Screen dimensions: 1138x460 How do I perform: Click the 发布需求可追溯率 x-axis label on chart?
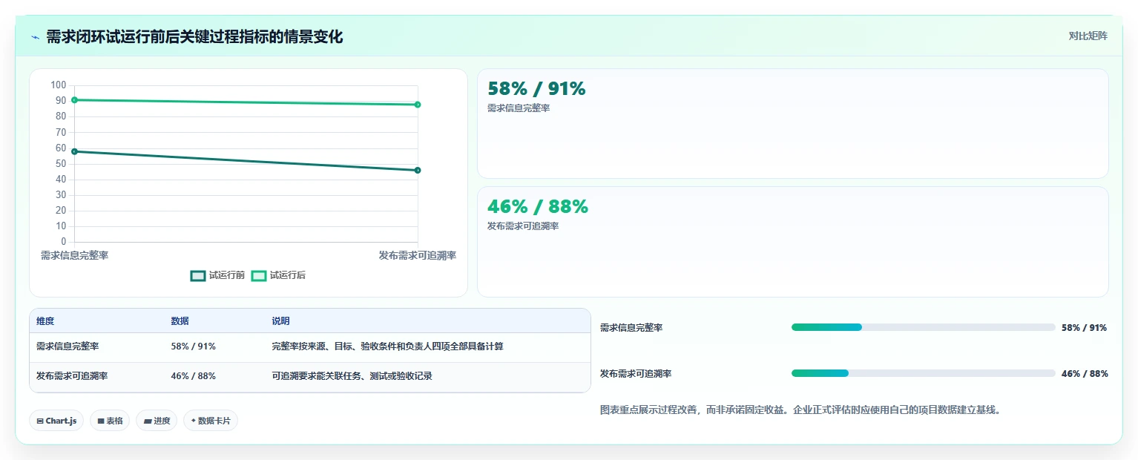point(418,255)
